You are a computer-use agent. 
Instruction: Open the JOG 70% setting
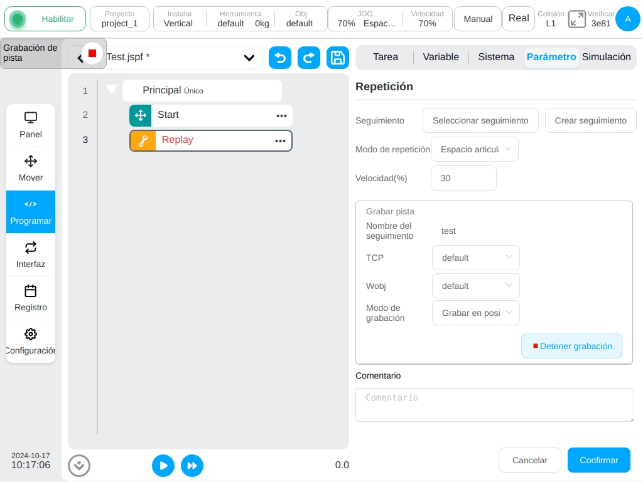tap(366, 19)
